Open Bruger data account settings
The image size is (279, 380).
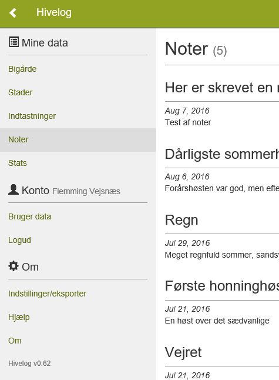(29, 216)
